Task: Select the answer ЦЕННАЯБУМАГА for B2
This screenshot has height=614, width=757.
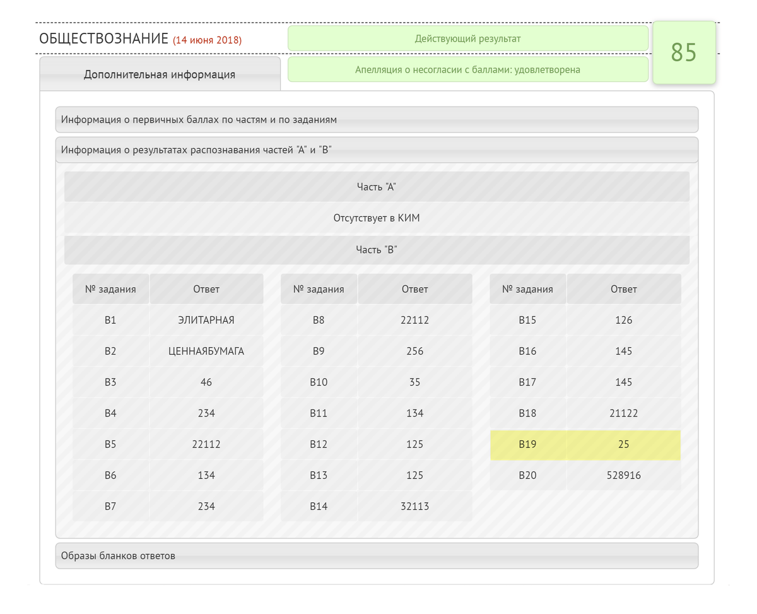Action: pos(206,351)
